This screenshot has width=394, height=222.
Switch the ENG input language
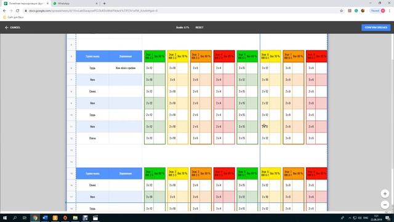[366, 218]
